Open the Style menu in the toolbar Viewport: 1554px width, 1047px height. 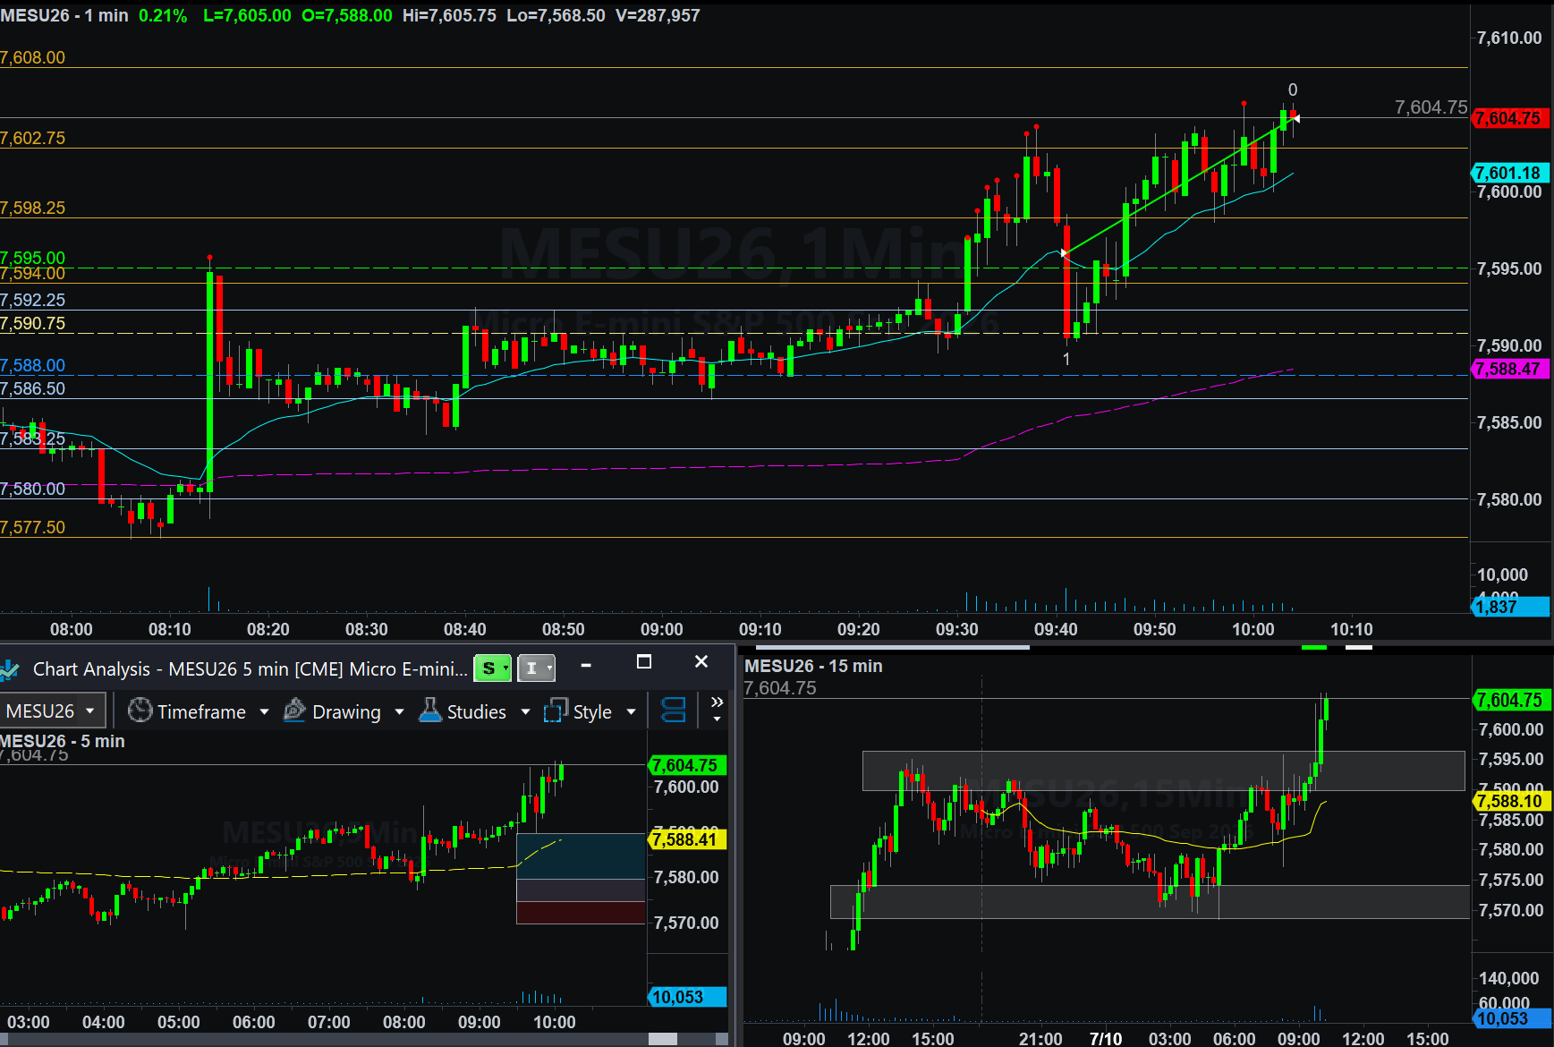click(590, 711)
